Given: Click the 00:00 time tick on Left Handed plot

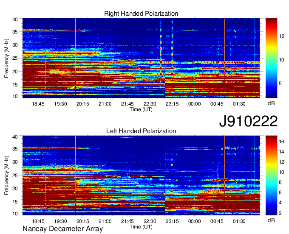Looking at the screenshot, I should coord(195,221).
